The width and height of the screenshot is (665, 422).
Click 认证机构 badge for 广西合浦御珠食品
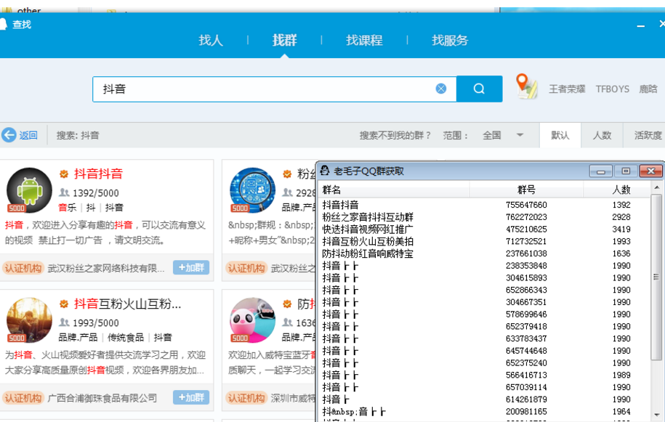coord(23,398)
